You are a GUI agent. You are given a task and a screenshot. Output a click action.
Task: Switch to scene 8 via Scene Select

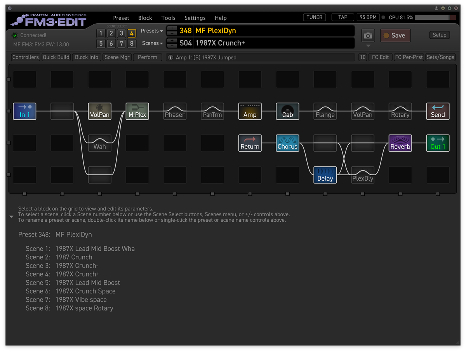pos(132,43)
